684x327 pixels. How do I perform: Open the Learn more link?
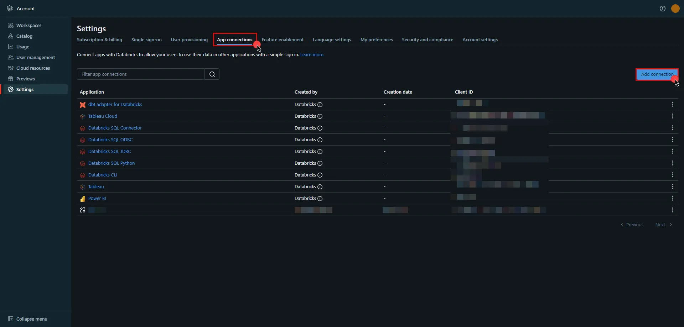click(x=312, y=54)
